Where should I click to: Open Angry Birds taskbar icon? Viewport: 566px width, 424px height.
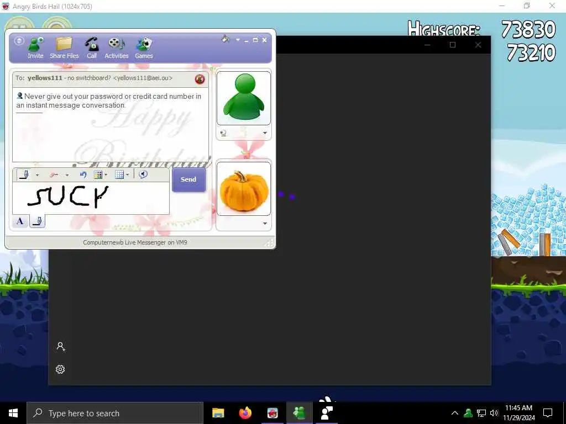pos(272,413)
